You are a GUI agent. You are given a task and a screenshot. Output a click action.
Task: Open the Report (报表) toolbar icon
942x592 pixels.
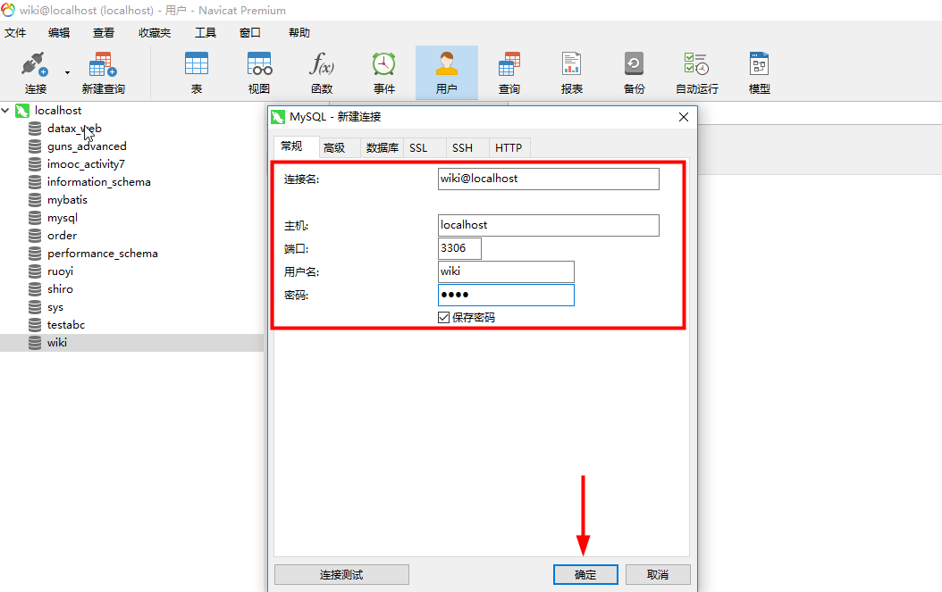pyautogui.click(x=571, y=63)
